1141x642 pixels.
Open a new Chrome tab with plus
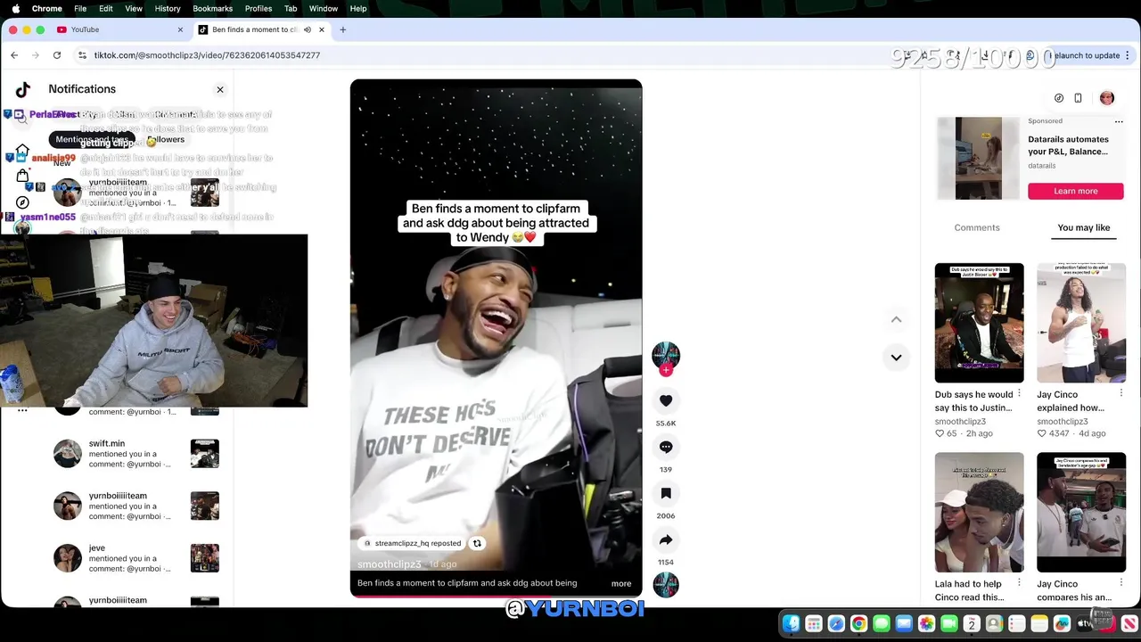point(342,29)
